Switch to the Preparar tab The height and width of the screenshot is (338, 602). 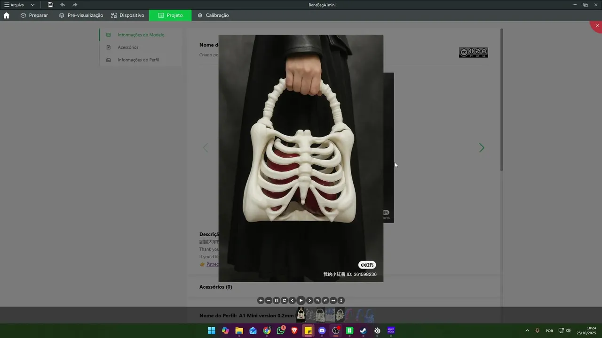pos(34,15)
